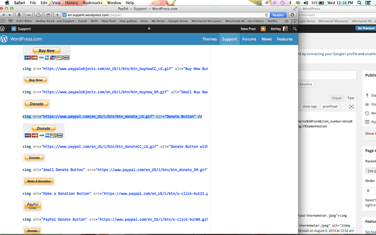376x235 pixels.
Task: Click the btn_buynowCC_LG.gif code line
Action: click(x=115, y=69)
